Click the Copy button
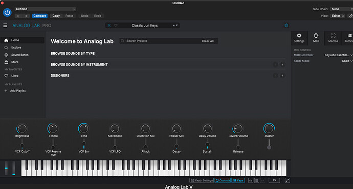The width and height of the screenshot is (353, 189). pyautogui.click(x=56, y=16)
